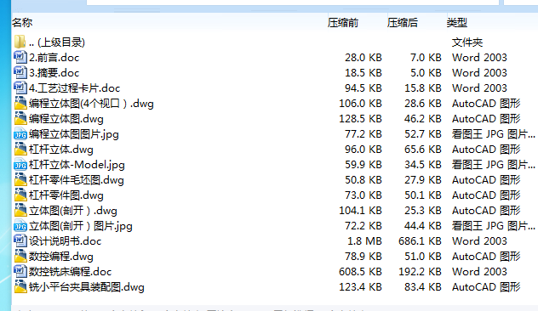Click the 686.1 KB compressed size value
This screenshot has width=538, height=311.
pyautogui.click(x=420, y=241)
